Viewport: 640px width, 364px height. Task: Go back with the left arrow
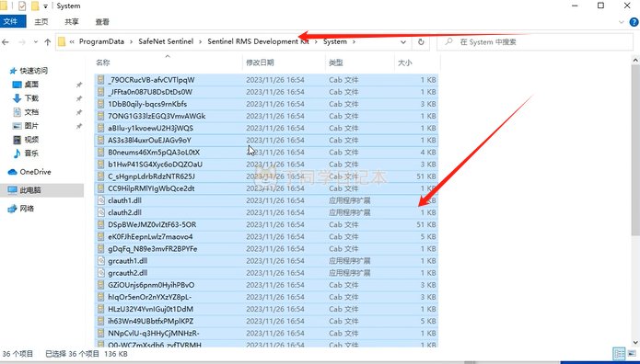(x=6, y=42)
